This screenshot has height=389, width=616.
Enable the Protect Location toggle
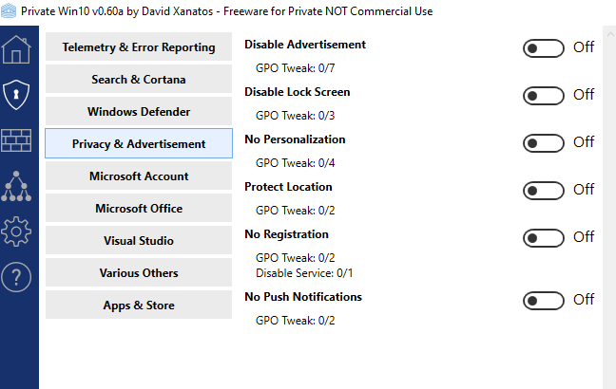point(543,191)
